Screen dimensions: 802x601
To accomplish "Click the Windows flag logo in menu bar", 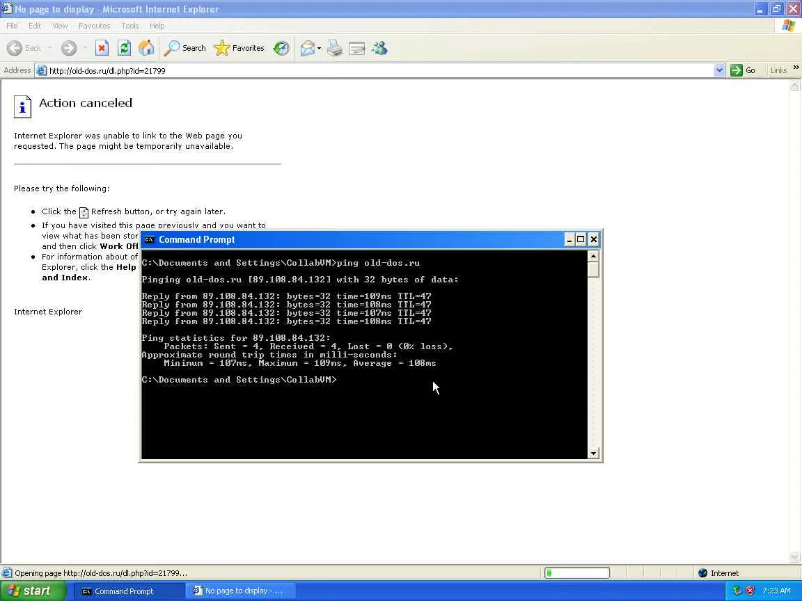I will (788, 26).
